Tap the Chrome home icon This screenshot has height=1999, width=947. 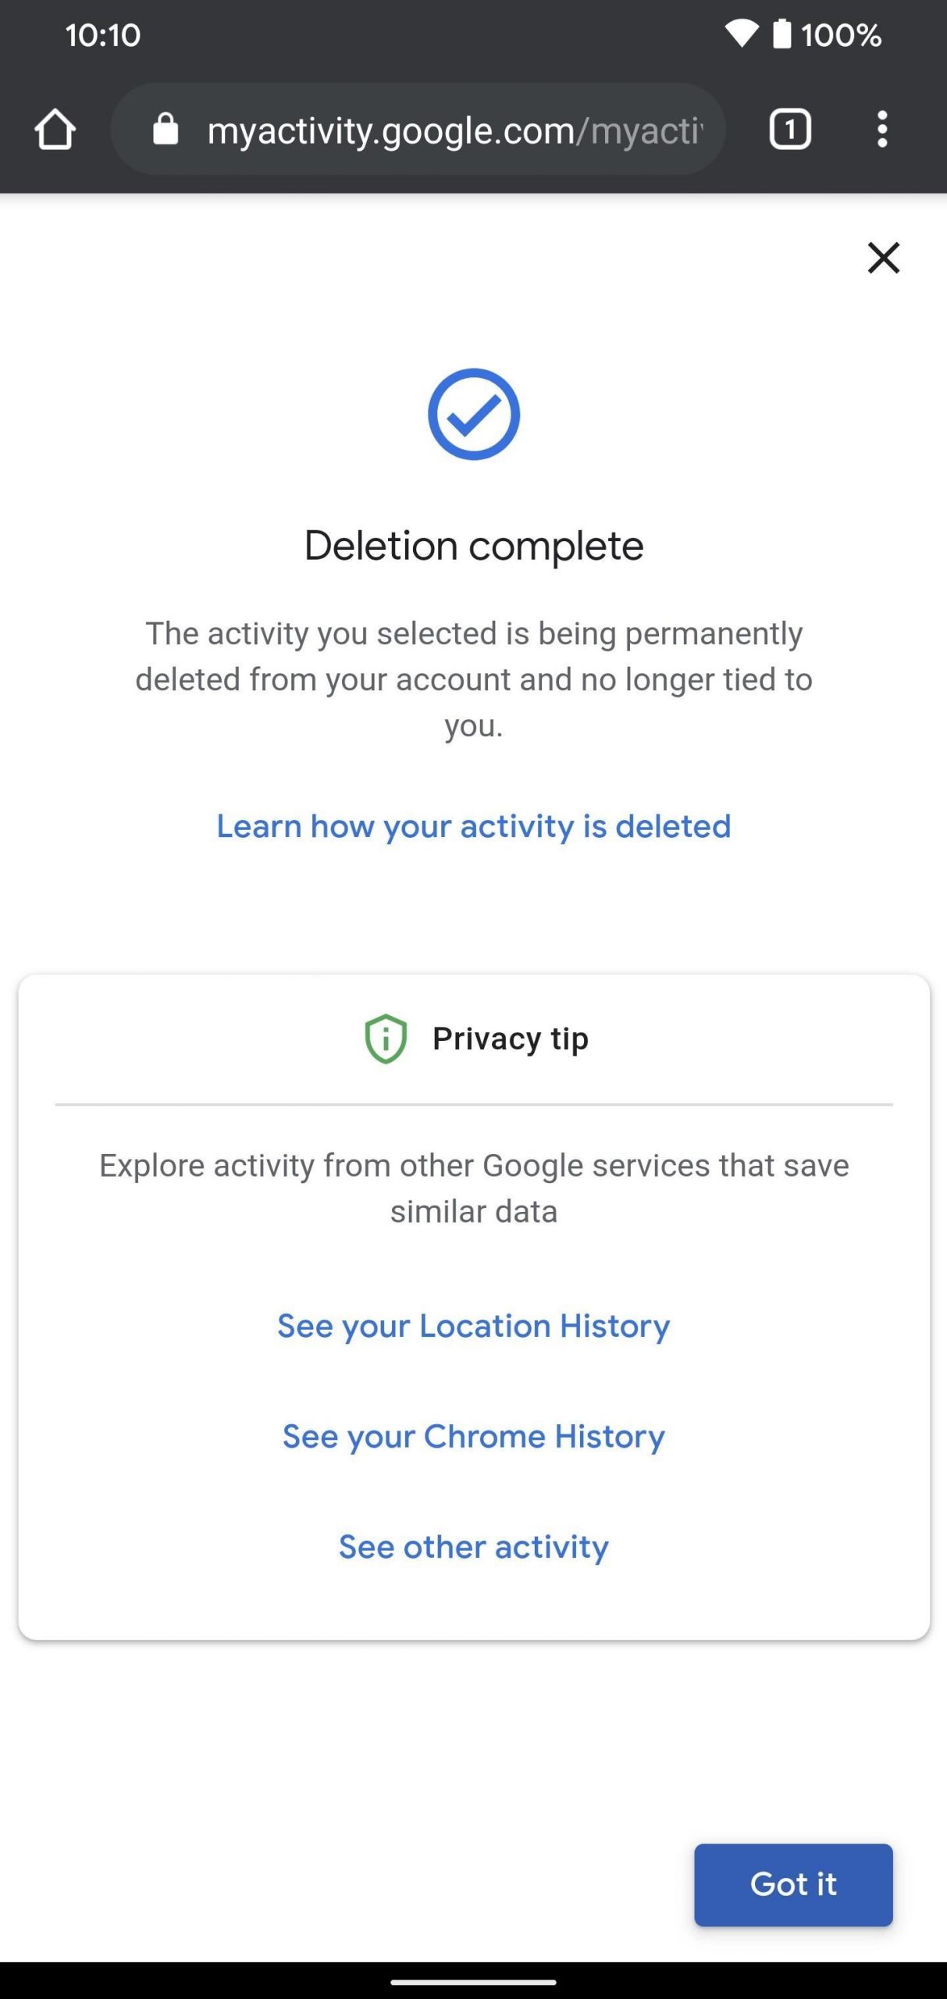pos(55,129)
